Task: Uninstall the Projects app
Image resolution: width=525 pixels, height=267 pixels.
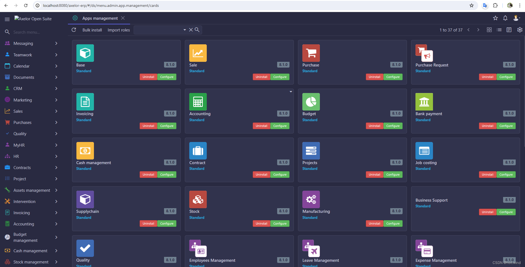Action: point(374,175)
